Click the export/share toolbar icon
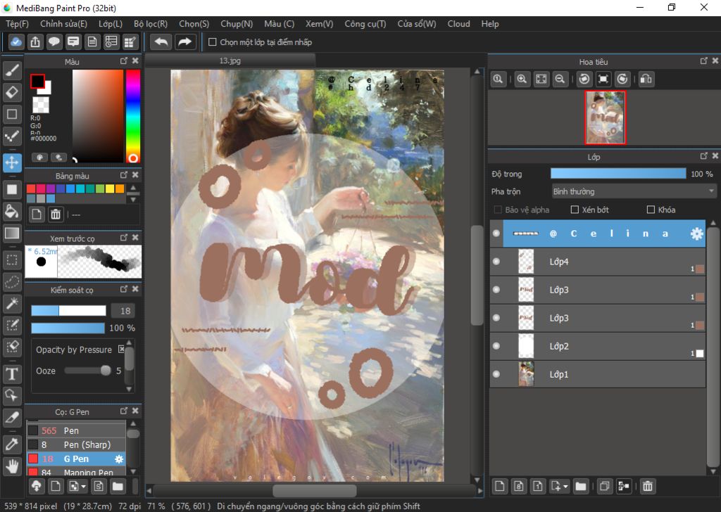Screen dimensions: 721x512 [35, 42]
